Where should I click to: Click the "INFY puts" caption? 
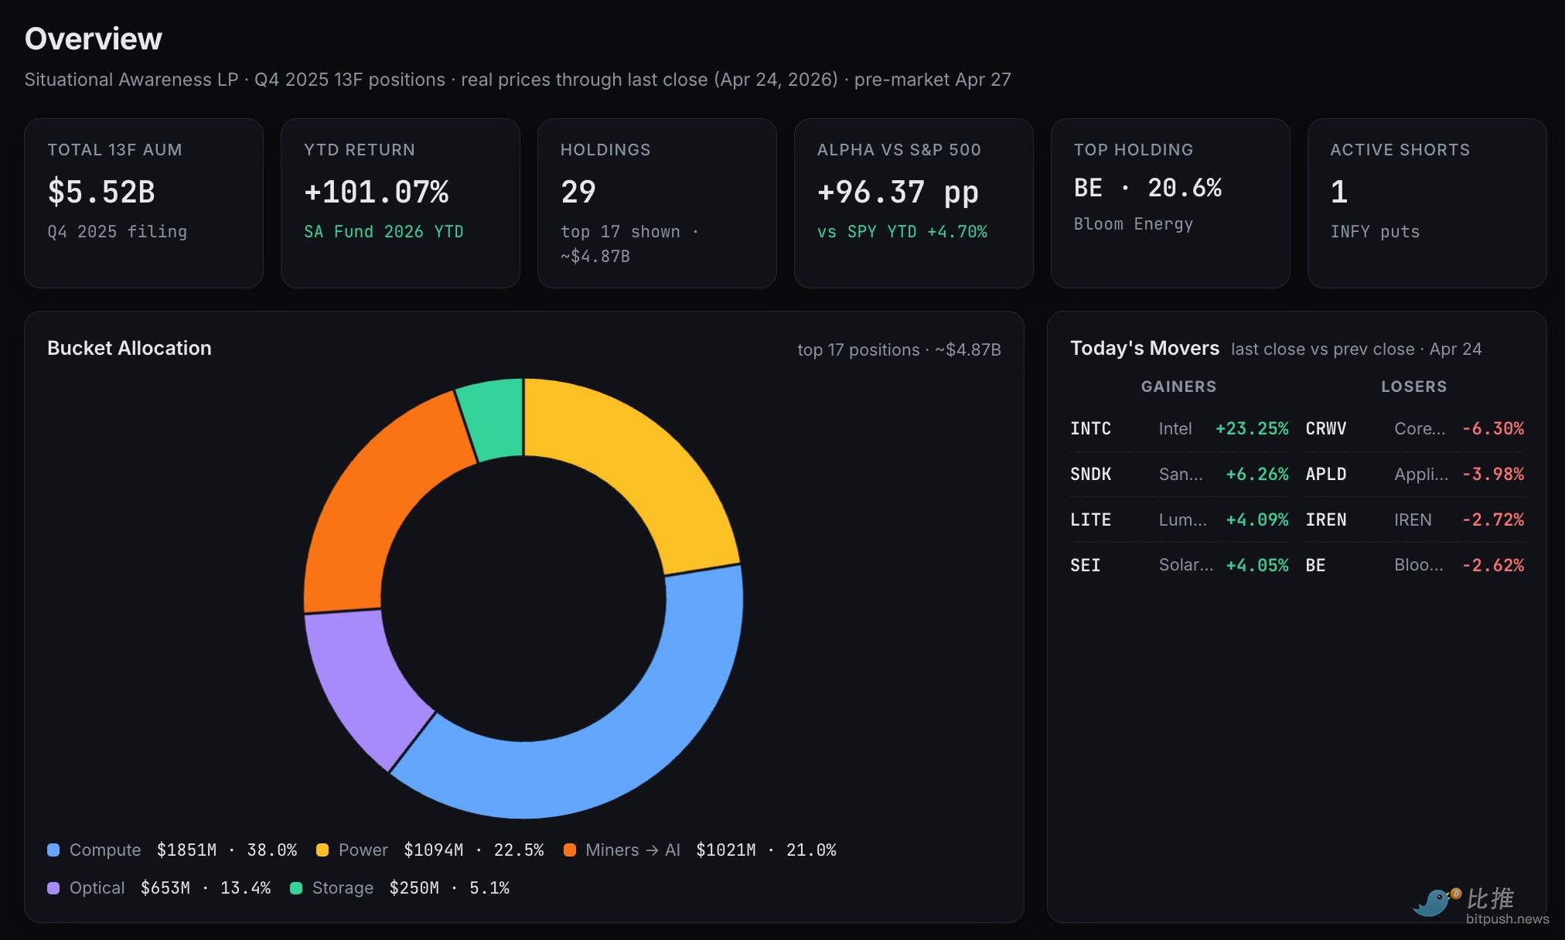(1376, 232)
